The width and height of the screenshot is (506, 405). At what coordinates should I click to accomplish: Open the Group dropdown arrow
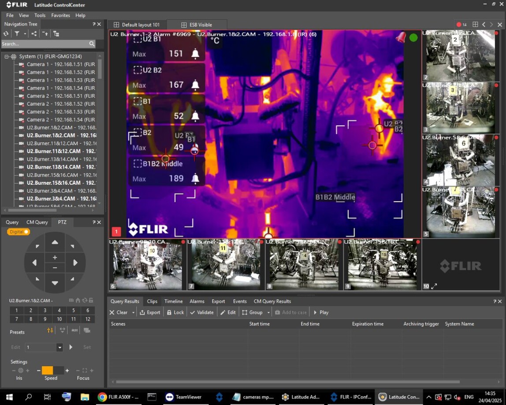click(x=268, y=313)
